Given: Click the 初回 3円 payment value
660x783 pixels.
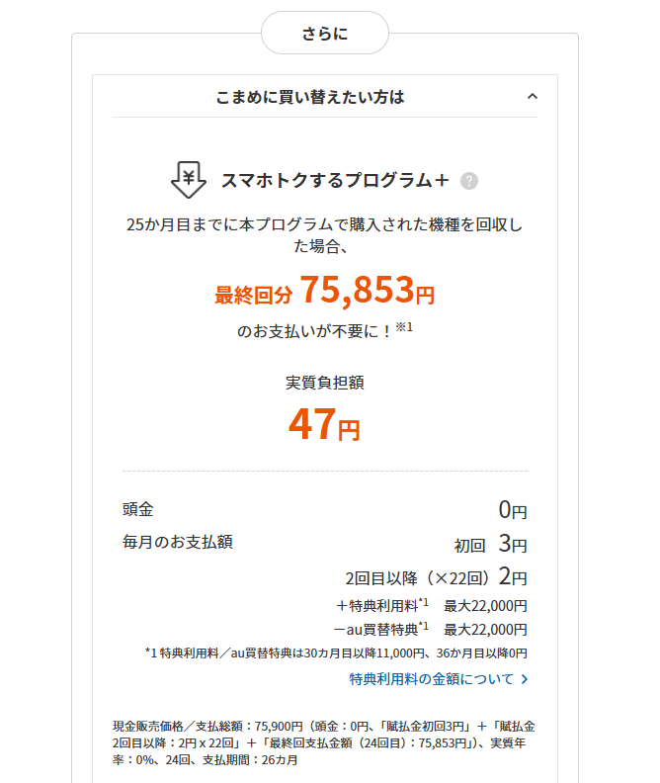Looking at the screenshot, I should 490,545.
